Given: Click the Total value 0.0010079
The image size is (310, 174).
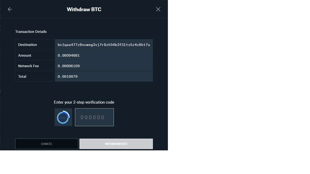Looking at the screenshot, I should 68,77.
